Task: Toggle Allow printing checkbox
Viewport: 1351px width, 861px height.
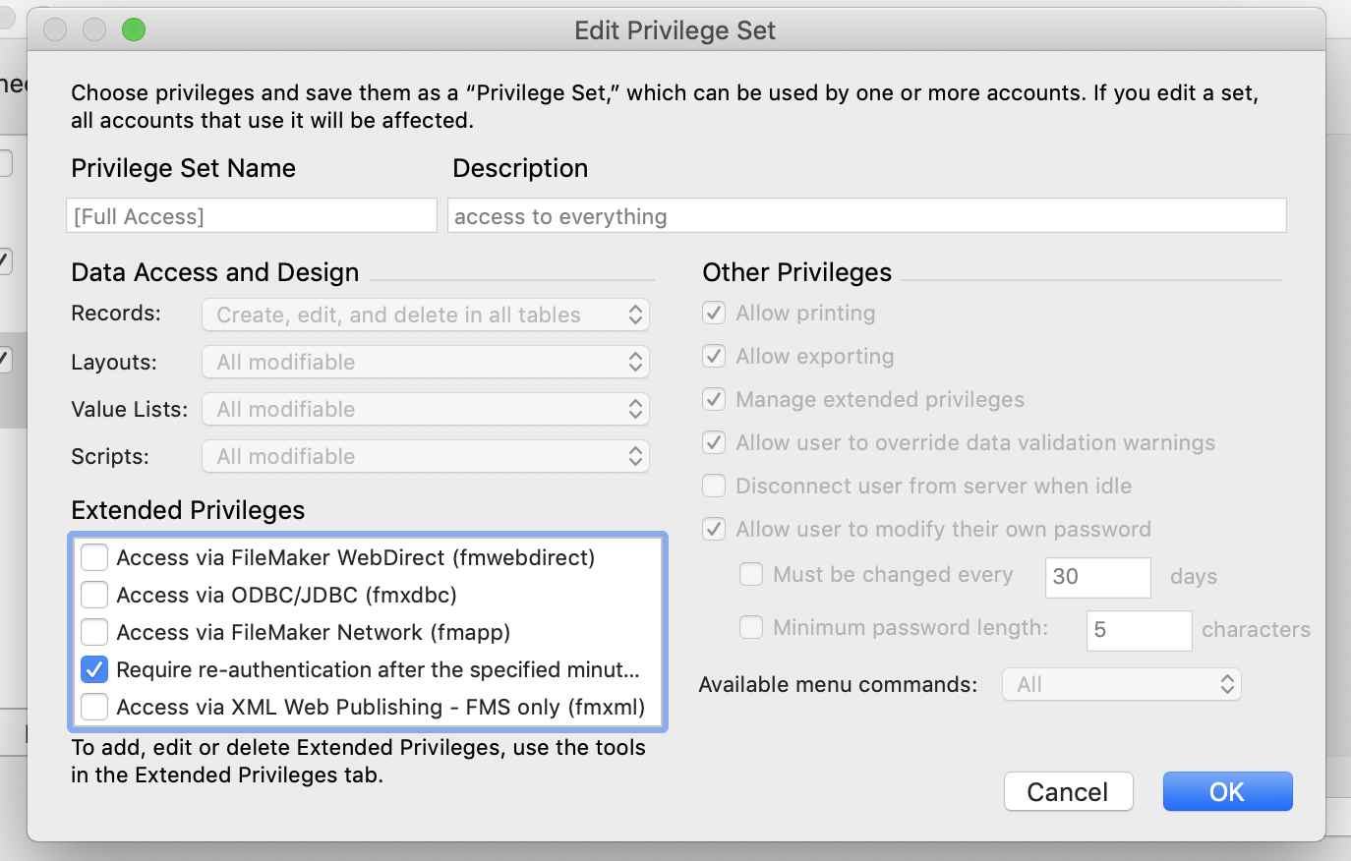Action: (x=714, y=313)
